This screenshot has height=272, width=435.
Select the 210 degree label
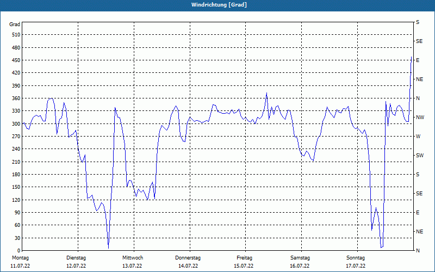pyautogui.click(x=16, y=162)
